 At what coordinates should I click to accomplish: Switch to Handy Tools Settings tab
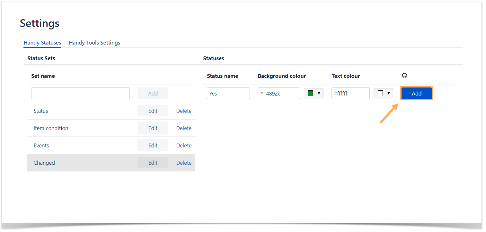coord(94,43)
